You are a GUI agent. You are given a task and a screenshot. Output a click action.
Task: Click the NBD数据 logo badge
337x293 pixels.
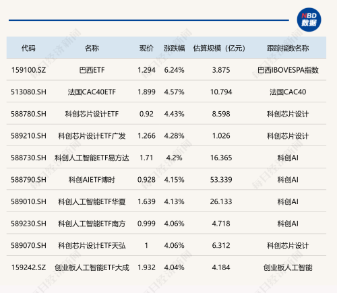pyautogui.click(x=309, y=20)
